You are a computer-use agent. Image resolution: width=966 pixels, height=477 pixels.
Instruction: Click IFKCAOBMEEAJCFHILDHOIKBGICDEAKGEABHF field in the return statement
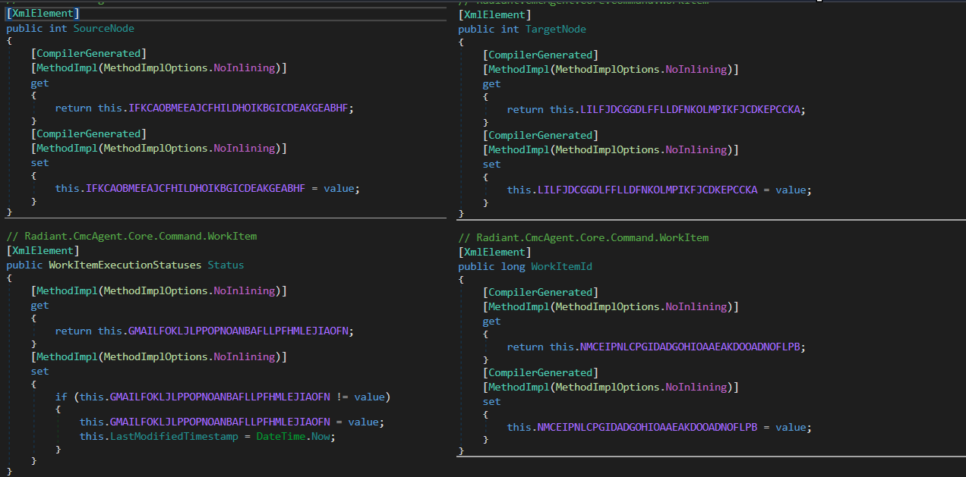(238, 108)
